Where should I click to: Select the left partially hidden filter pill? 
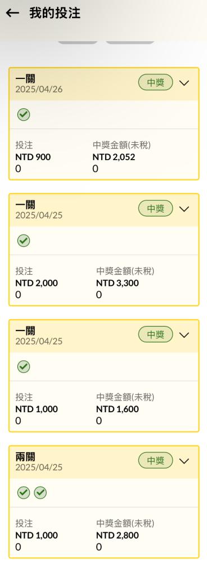[78, 42]
